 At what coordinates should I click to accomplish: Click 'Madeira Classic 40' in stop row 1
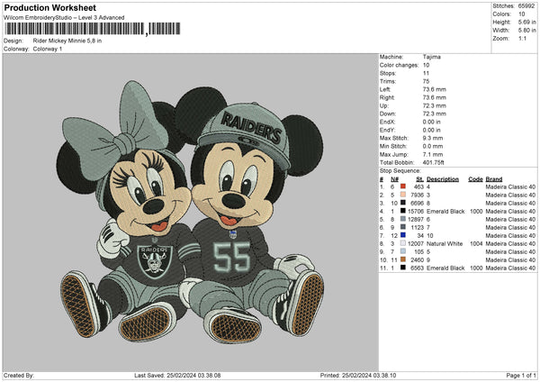coord(510,186)
